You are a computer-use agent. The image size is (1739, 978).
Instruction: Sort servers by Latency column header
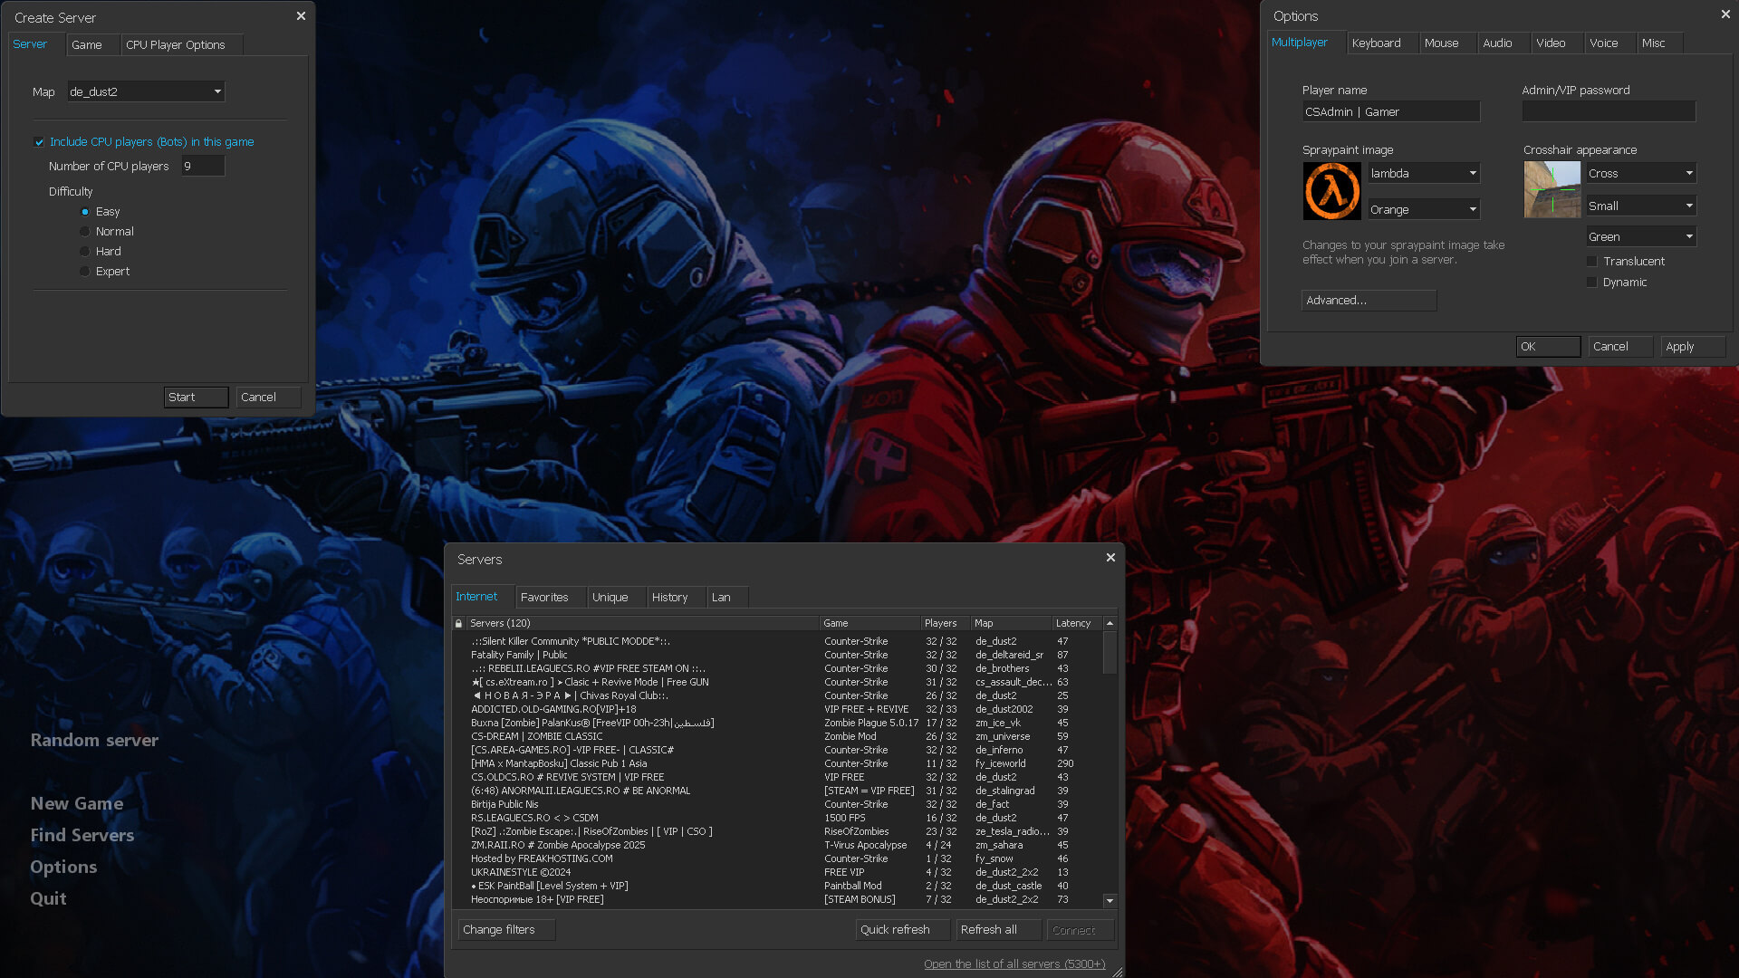click(x=1077, y=623)
